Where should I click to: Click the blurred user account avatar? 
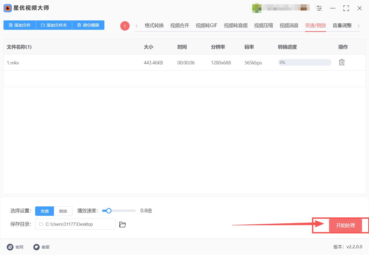click(x=257, y=8)
